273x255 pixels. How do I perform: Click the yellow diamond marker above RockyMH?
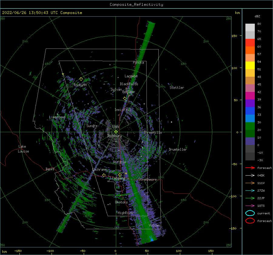click(x=81, y=79)
